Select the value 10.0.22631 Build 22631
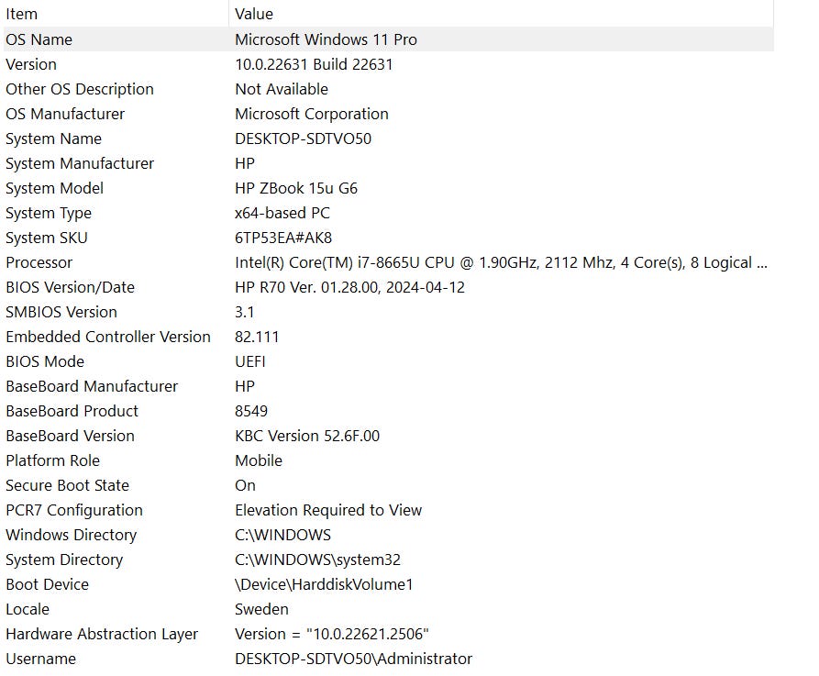This screenshot has width=819, height=676. 314,64
